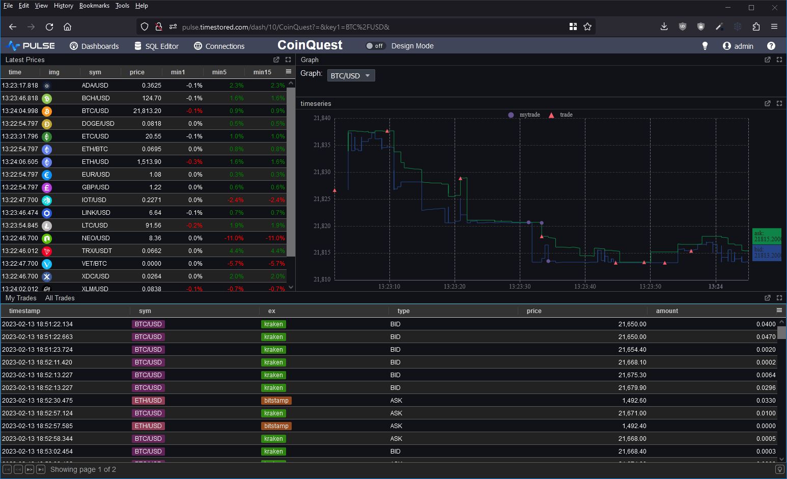Enable Design Mode with the off toggle
Image resolution: width=787 pixels, height=479 pixels.
[375, 46]
